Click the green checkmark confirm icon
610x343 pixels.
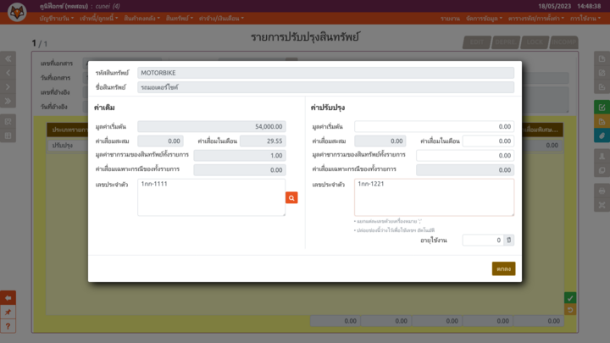click(x=570, y=298)
